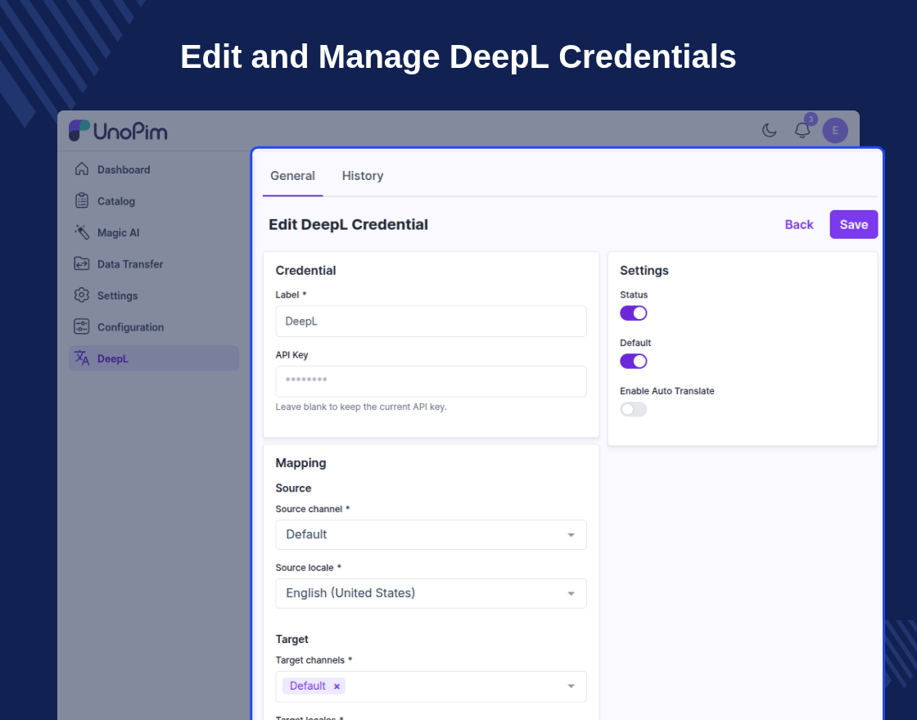
Task: Click the Edit DeepL Credential heading
Action: [x=348, y=224]
